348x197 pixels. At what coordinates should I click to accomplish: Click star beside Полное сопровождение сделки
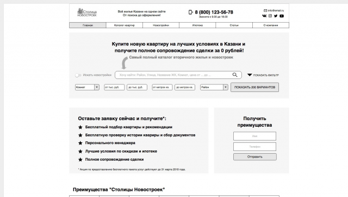80,160
